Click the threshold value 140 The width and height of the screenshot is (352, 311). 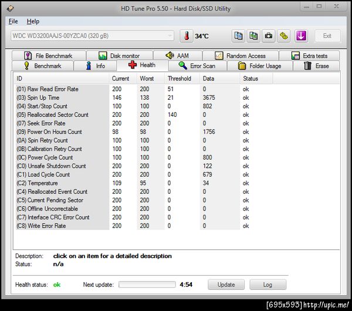172,115
